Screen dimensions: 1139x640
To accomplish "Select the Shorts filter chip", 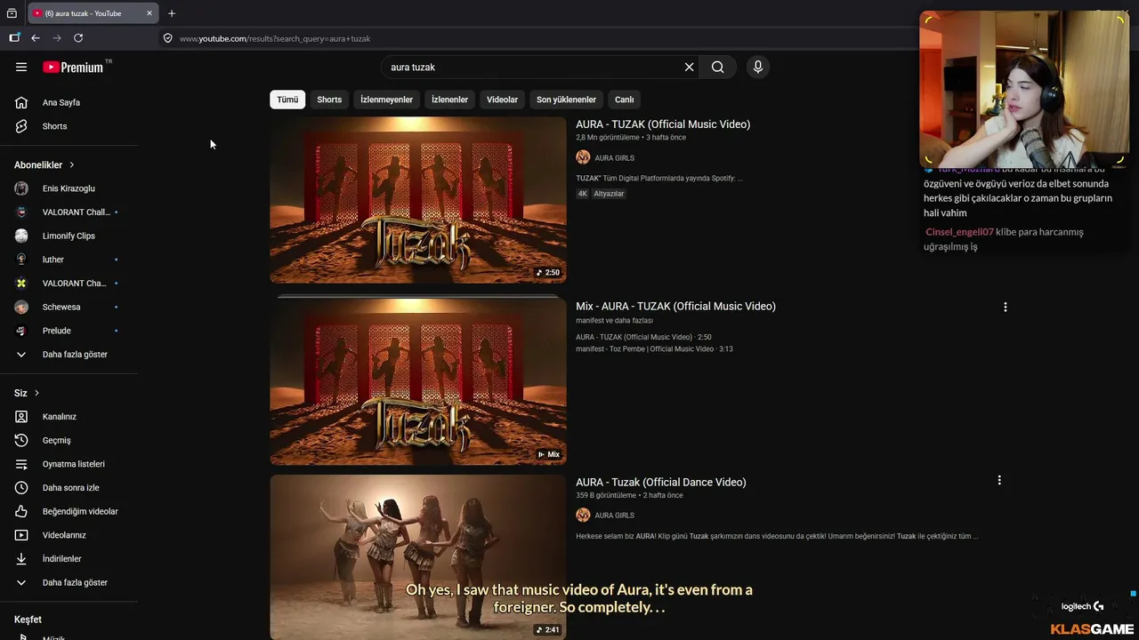I will [329, 100].
